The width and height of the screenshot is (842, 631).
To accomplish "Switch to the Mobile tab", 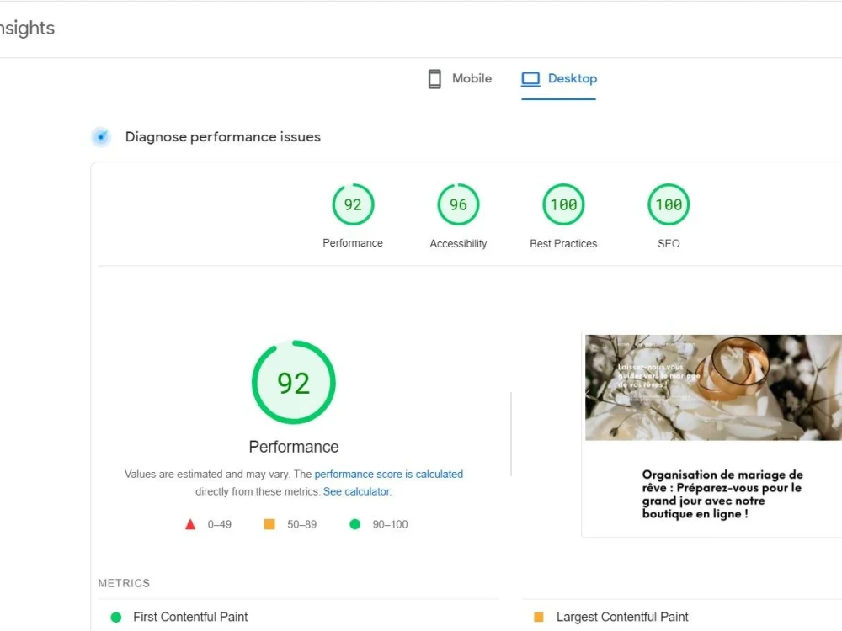I will pyautogui.click(x=460, y=79).
